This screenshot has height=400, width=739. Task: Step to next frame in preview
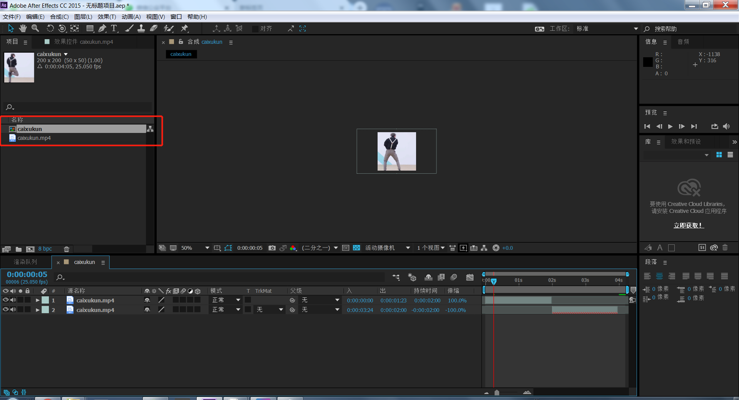click(x=682, y=126)
